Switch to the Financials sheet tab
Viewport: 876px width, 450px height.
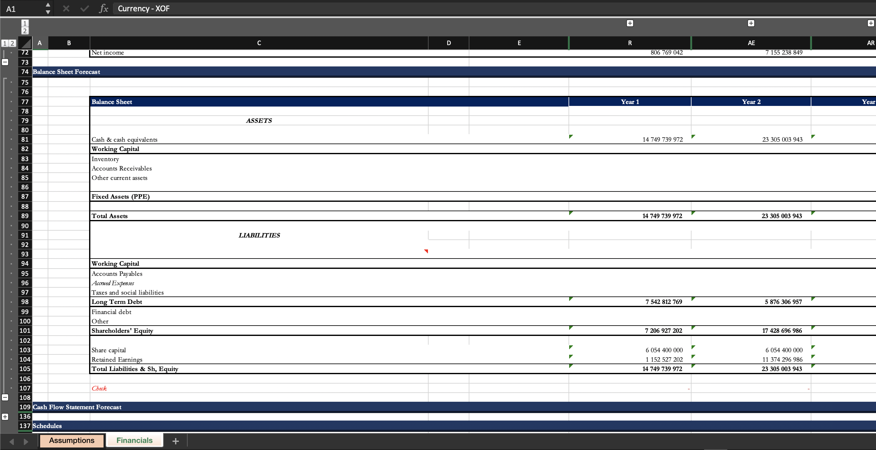coord(134,441)
